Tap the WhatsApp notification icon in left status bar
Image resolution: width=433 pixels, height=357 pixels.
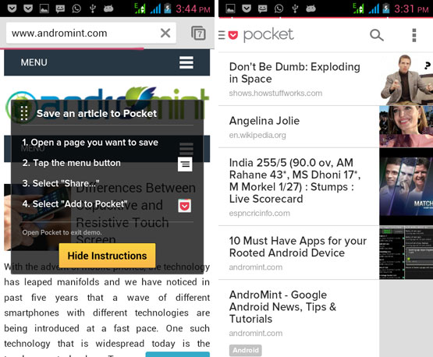(76, 9)
